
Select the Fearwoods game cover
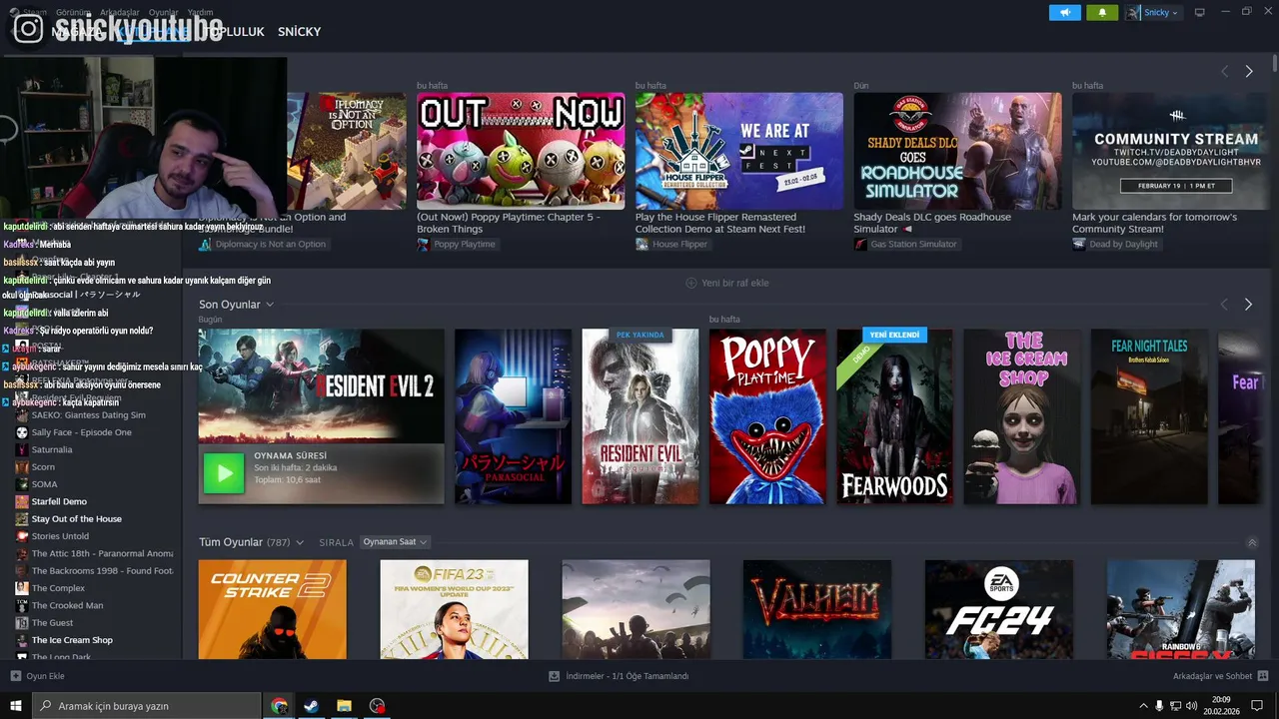tap(894, 416)
